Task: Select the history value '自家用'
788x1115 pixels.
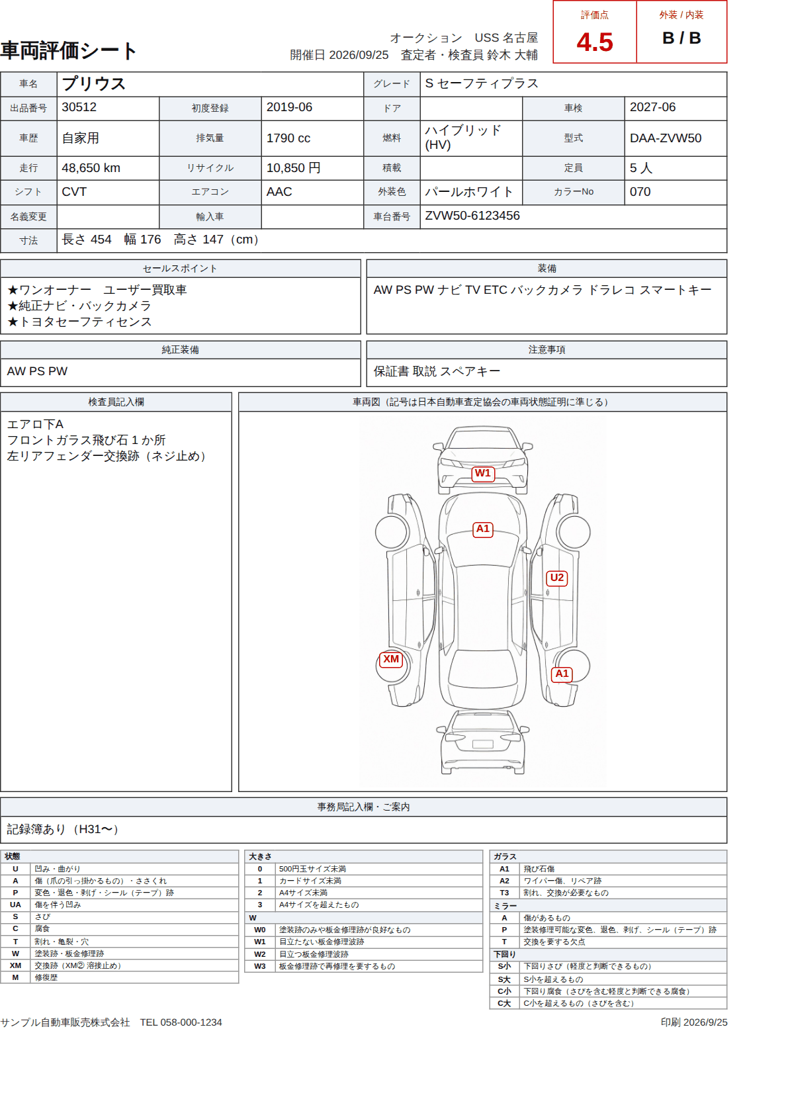Action: coord(80,138)
